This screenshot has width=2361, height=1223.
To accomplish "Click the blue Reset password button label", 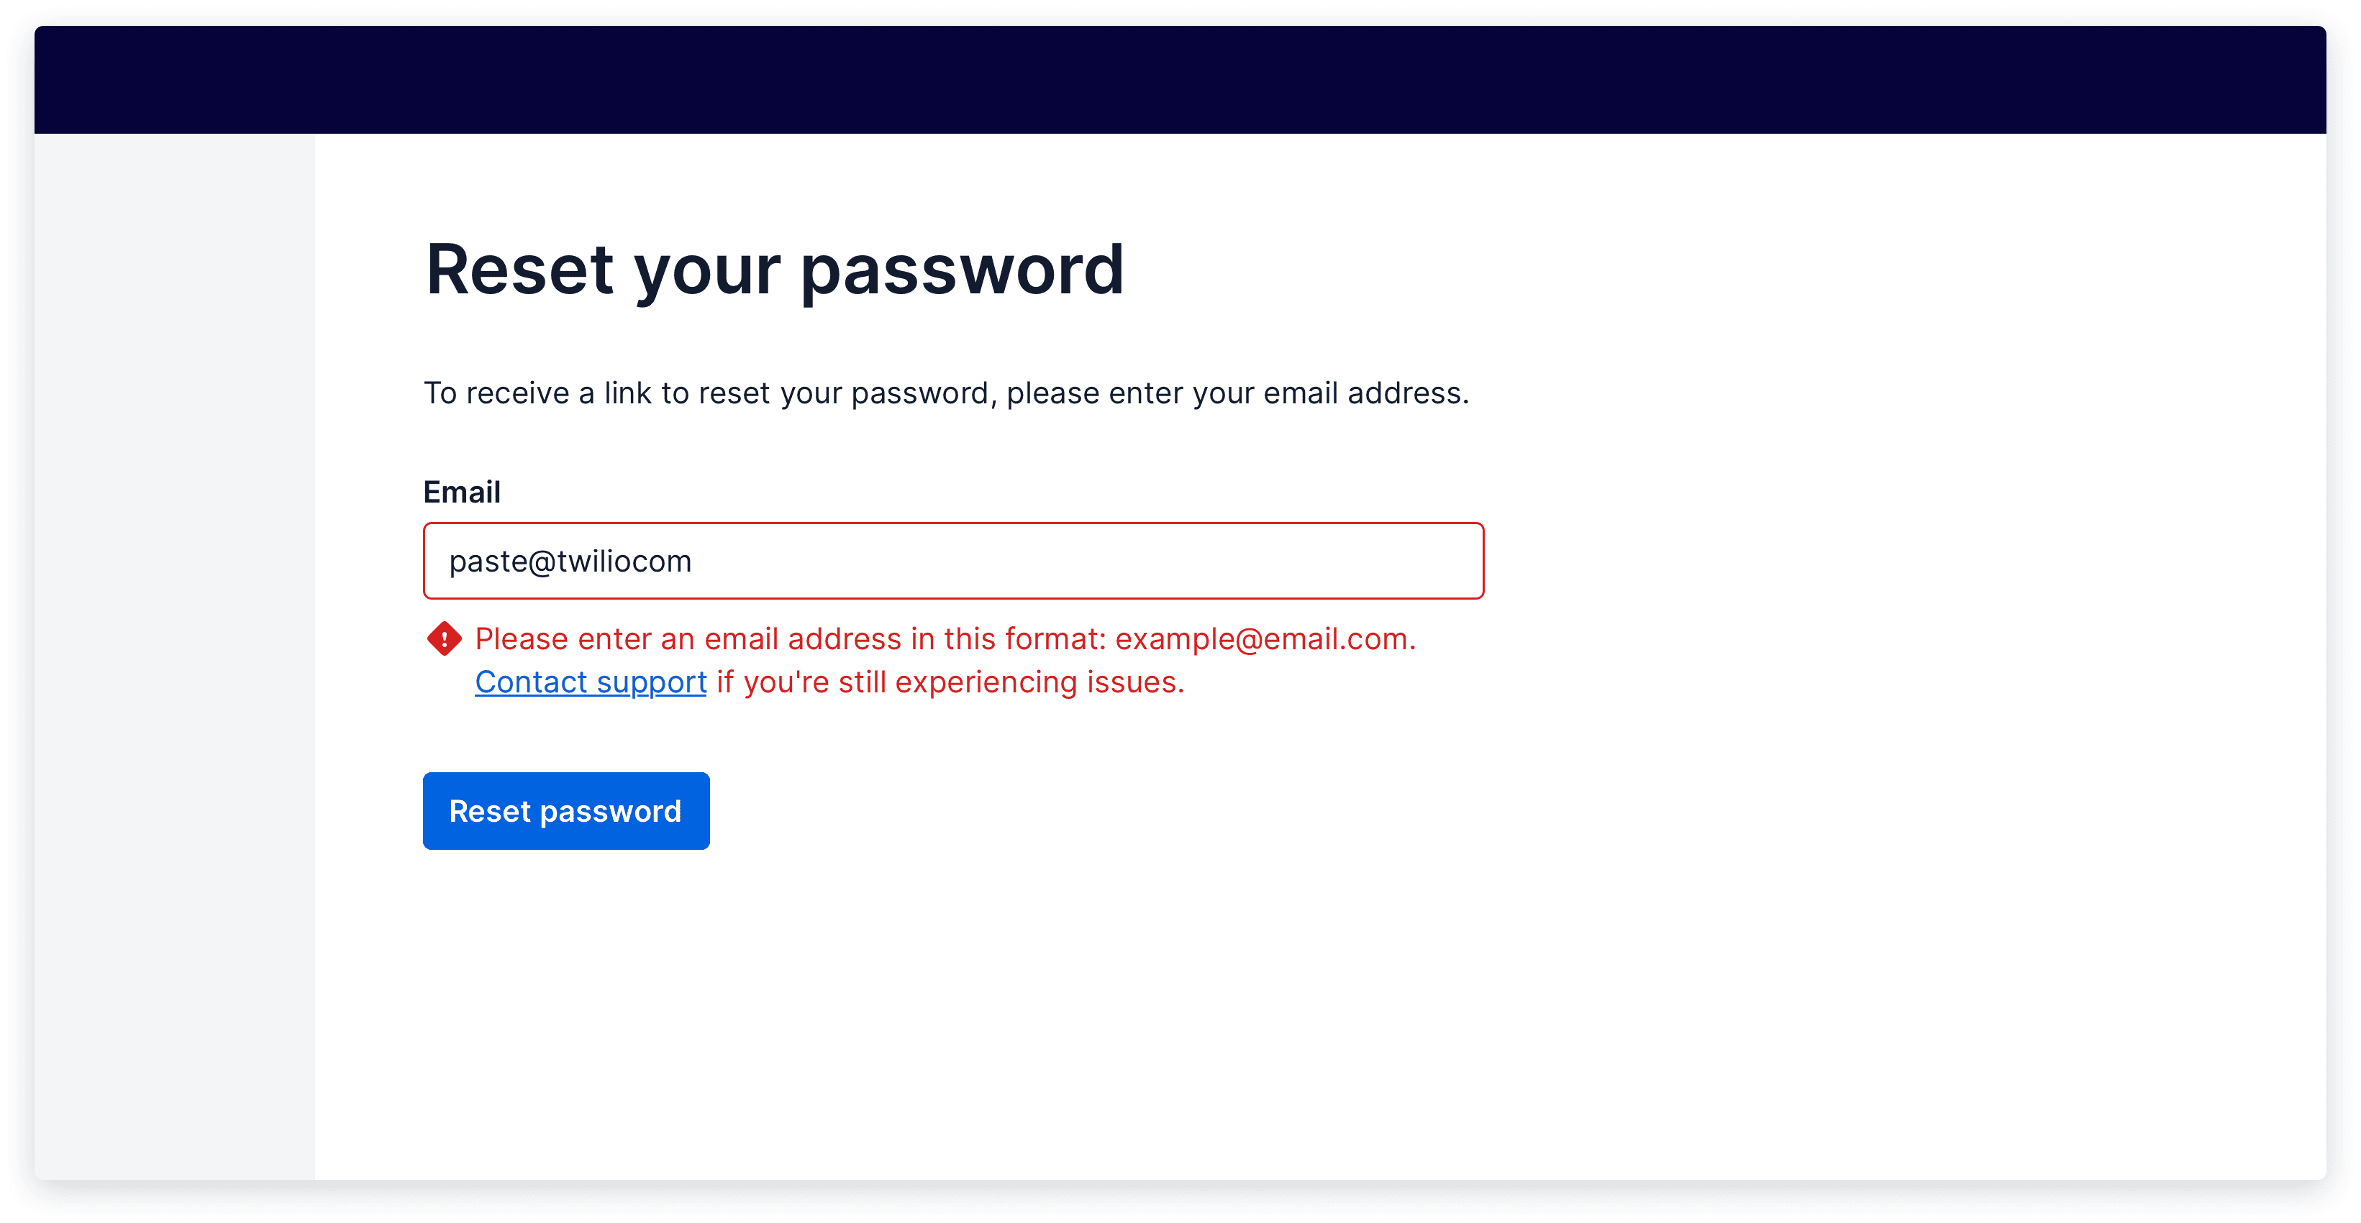I will click(565, 811).
